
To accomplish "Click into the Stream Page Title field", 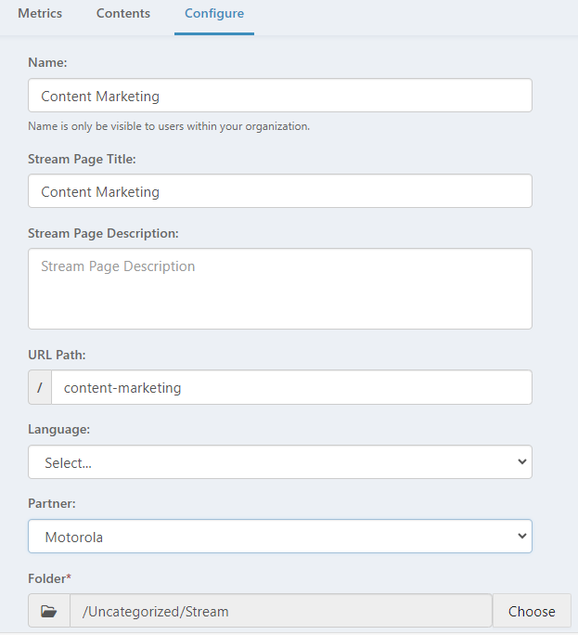I will 280,191.
